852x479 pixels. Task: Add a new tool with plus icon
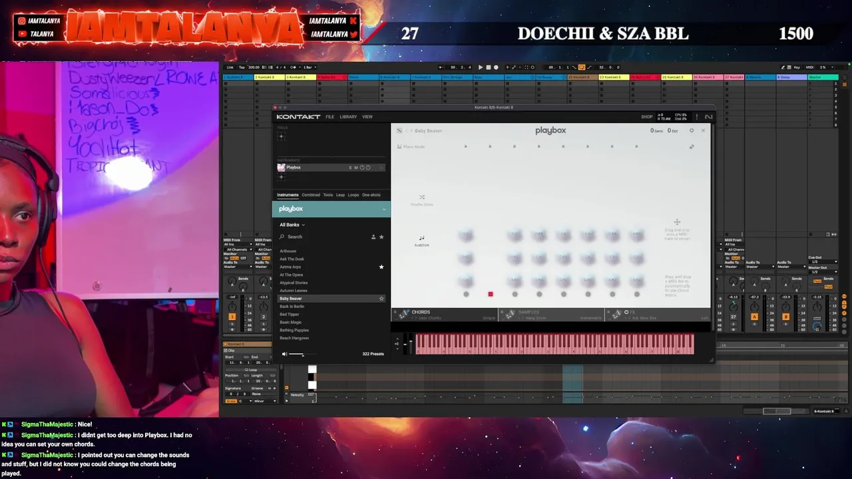click(x=281, y=136)
